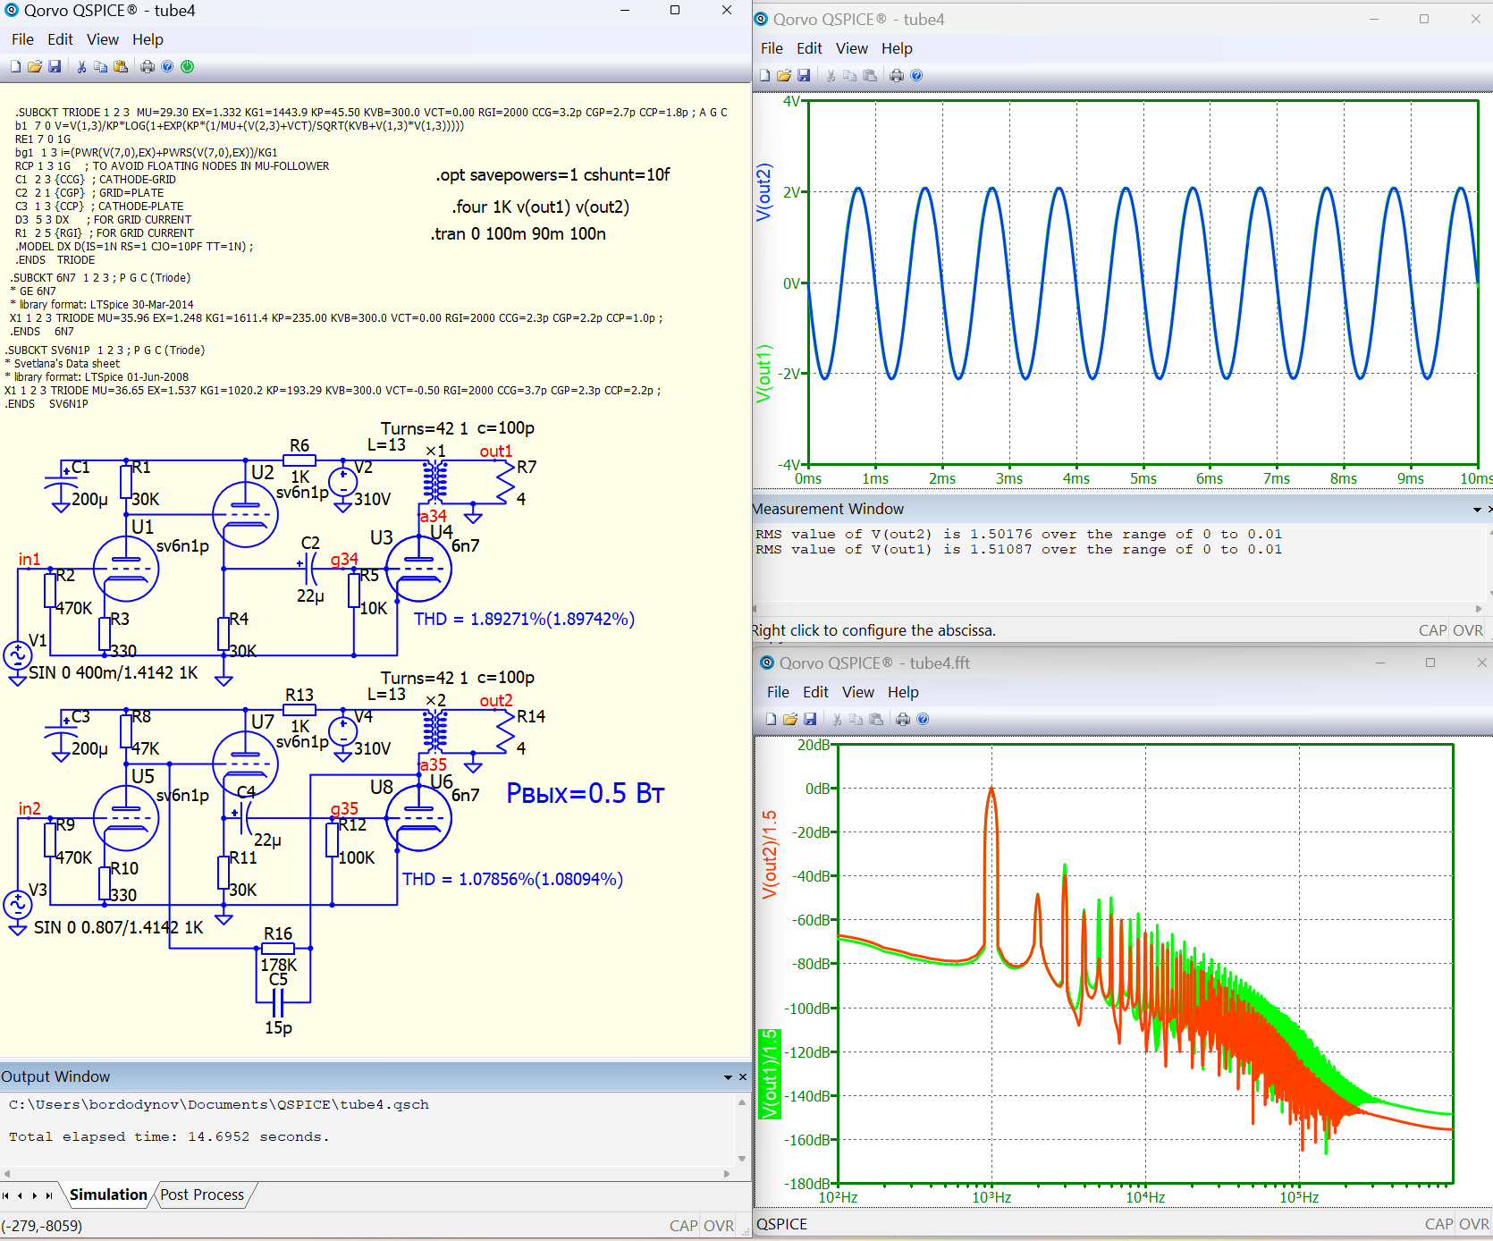Jump to last output tab arrow
Viewport: 1493px width, 1241px height.
[x=49, y=1195]
